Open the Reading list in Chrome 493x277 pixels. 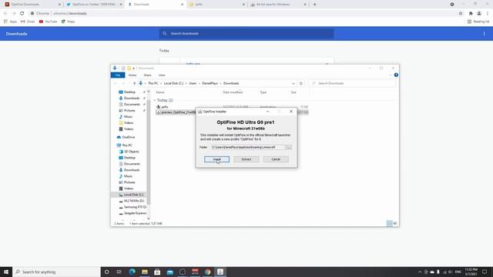tap(478, 22)
